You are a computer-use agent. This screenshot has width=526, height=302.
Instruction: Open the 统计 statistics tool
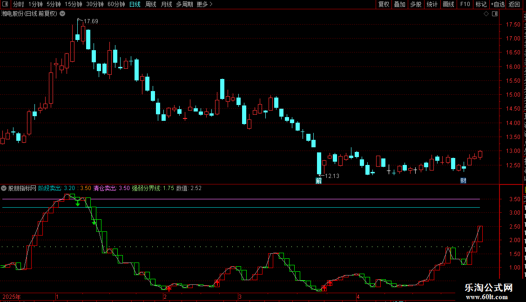(432, 4)
